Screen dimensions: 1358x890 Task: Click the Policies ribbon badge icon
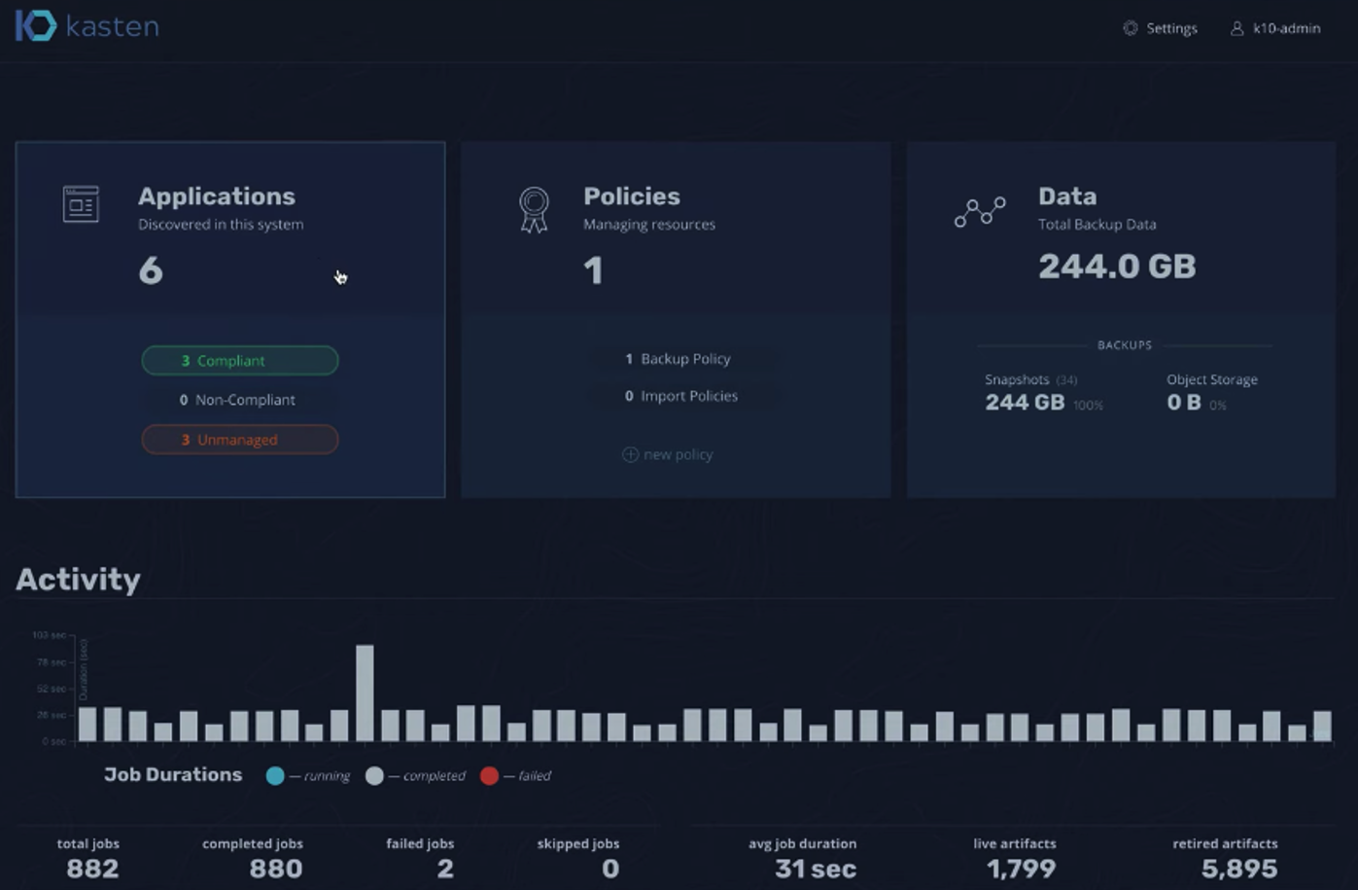pyautogui.click(x=534, y=209)
